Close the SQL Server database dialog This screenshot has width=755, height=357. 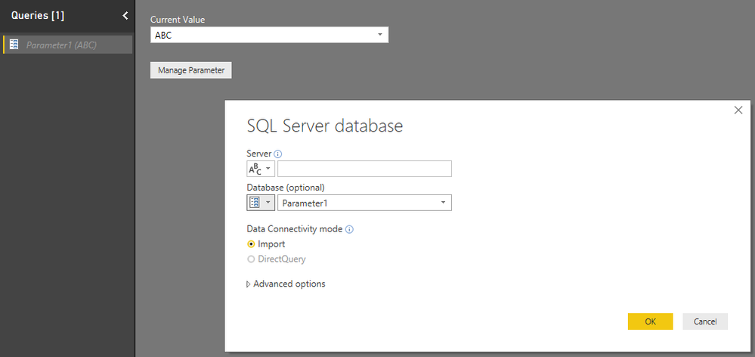coord(738,110)
